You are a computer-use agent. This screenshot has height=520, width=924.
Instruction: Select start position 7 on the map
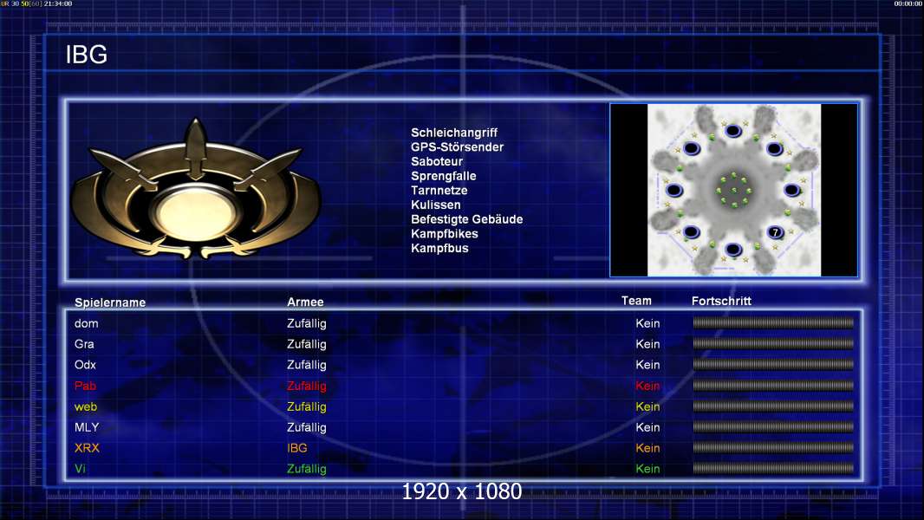(776, 232)
